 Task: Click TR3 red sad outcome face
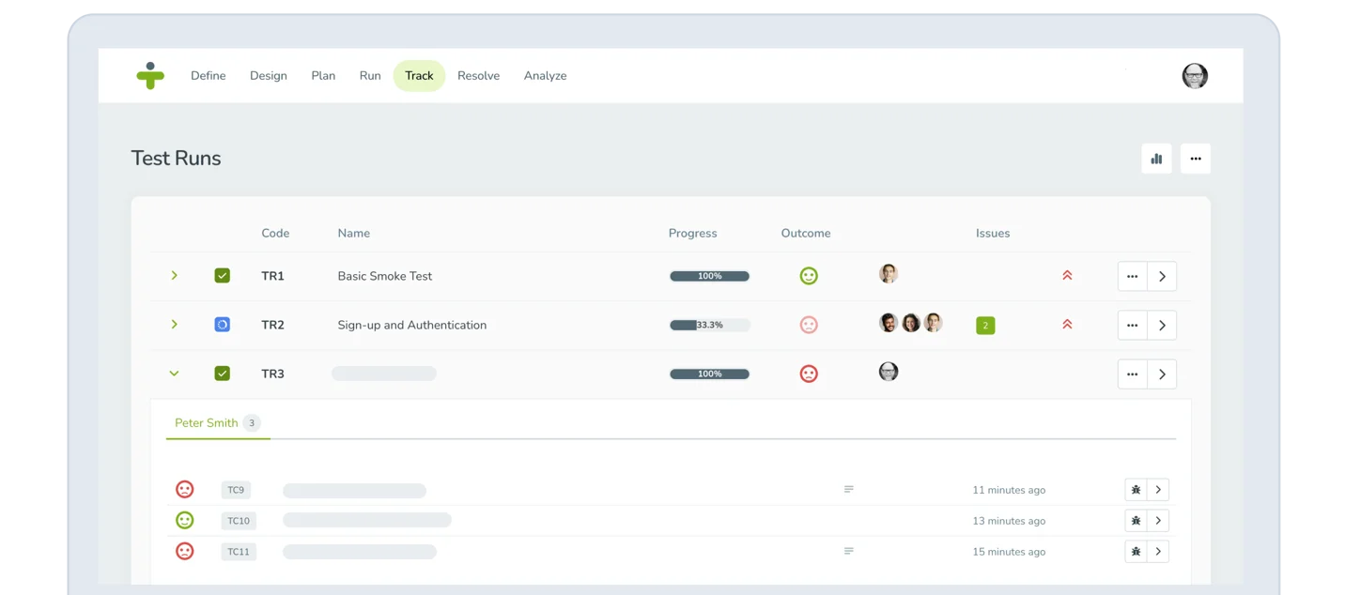(x=809, y=374)
